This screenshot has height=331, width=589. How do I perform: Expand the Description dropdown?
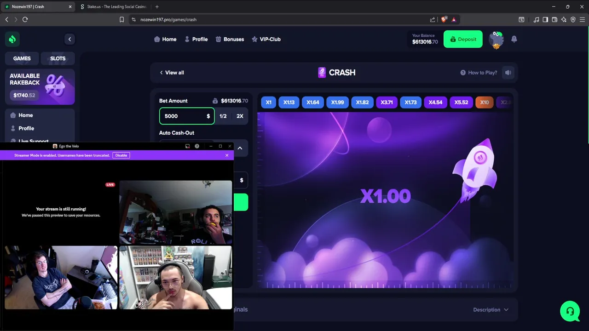click(x=491, y=310)
